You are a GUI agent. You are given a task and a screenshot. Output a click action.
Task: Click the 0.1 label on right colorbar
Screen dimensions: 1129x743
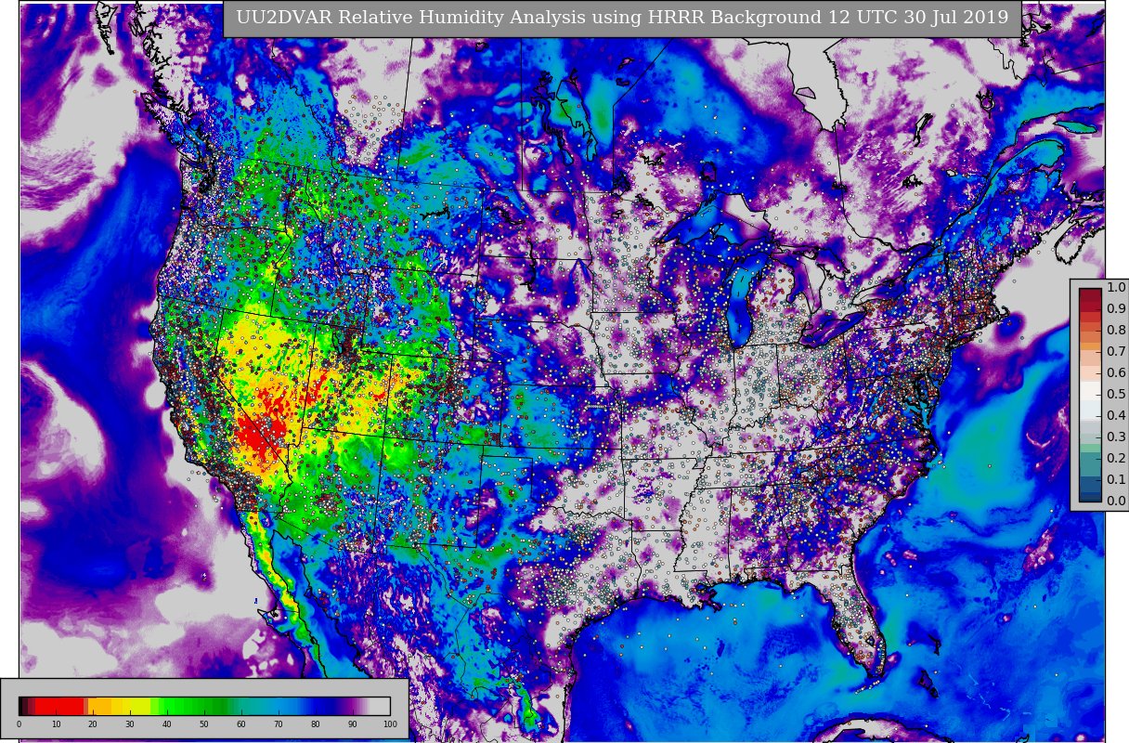click(x=1116, y=479)
